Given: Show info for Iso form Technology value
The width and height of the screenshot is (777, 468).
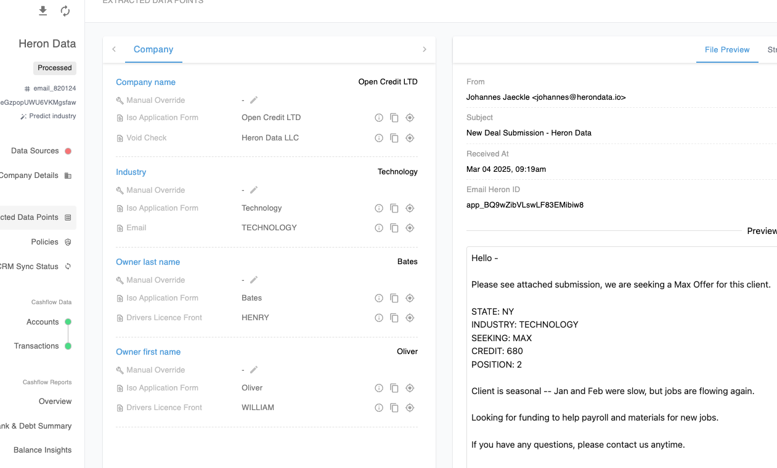Looking at the screenshot, I should pyautogui.click(x=379, y=208).
